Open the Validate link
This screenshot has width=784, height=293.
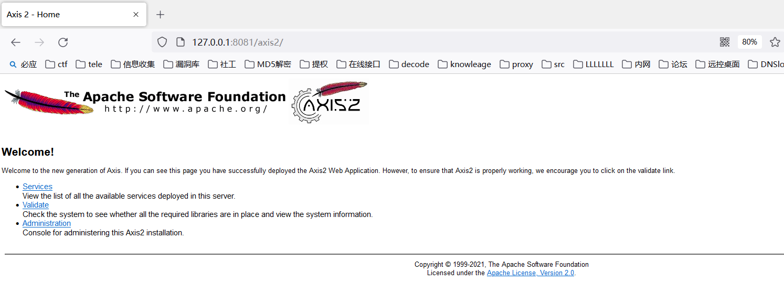coord(36,205)
